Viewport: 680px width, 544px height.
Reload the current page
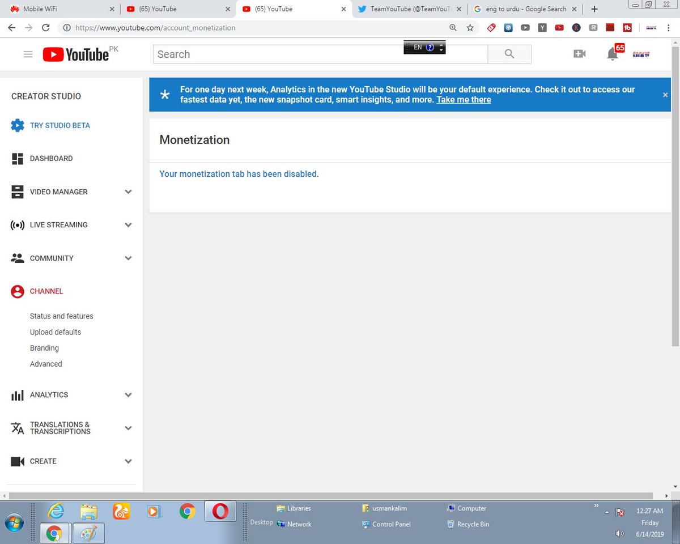tap(46, 28)
